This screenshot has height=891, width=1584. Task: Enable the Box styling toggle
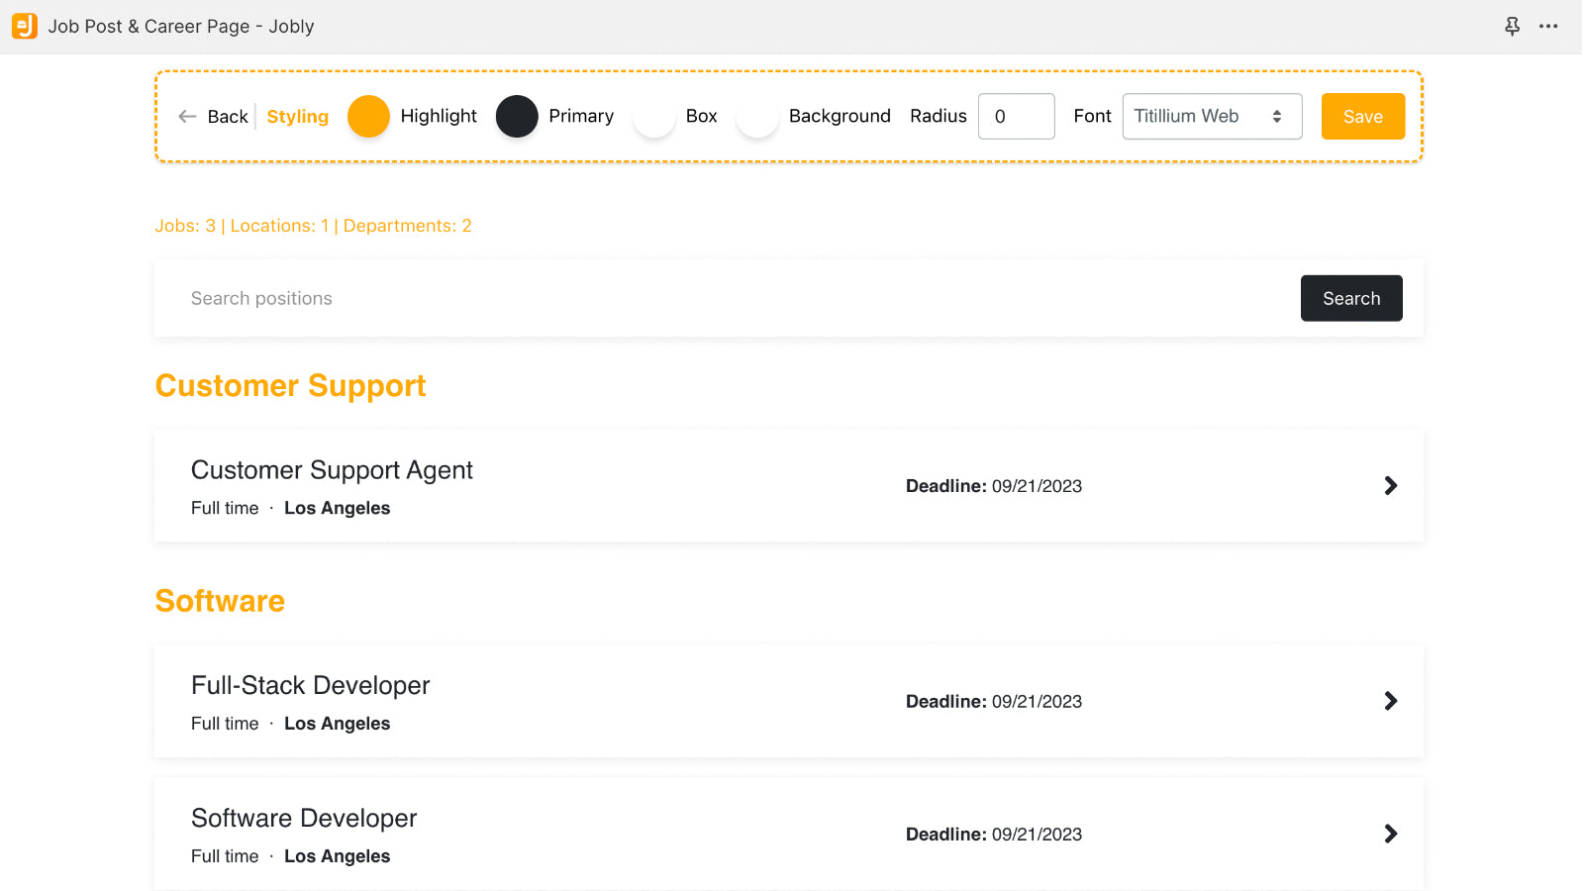click(653, 116)
